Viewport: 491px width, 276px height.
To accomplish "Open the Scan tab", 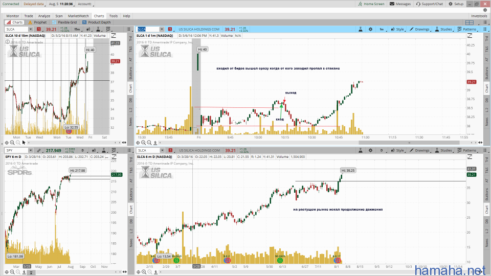I will point(59,16).
